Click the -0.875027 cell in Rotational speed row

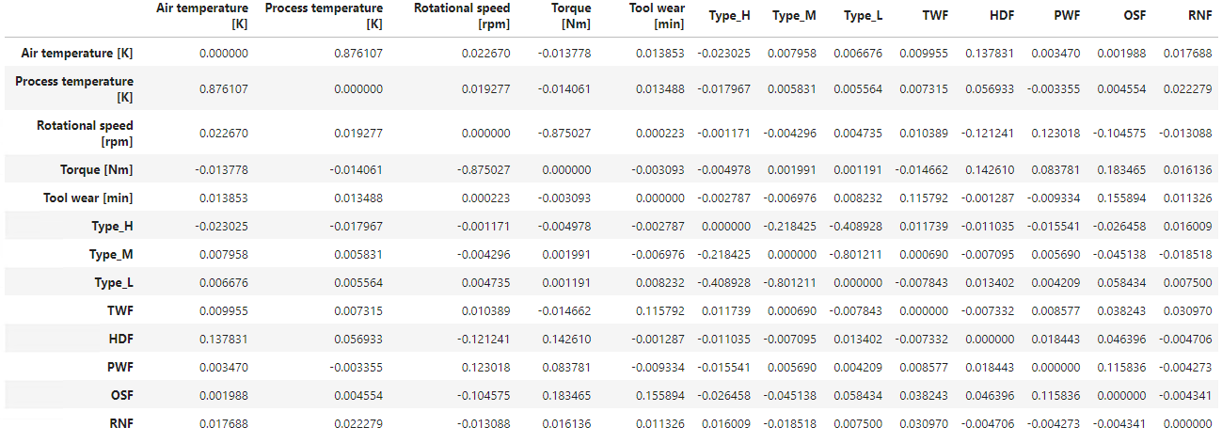pyautogui.click(x=566, y=134)
